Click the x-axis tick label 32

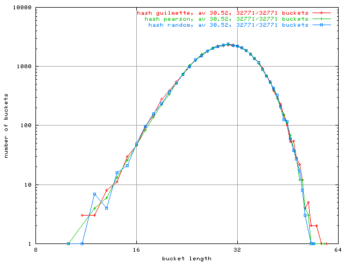click(x=237, y=251)
